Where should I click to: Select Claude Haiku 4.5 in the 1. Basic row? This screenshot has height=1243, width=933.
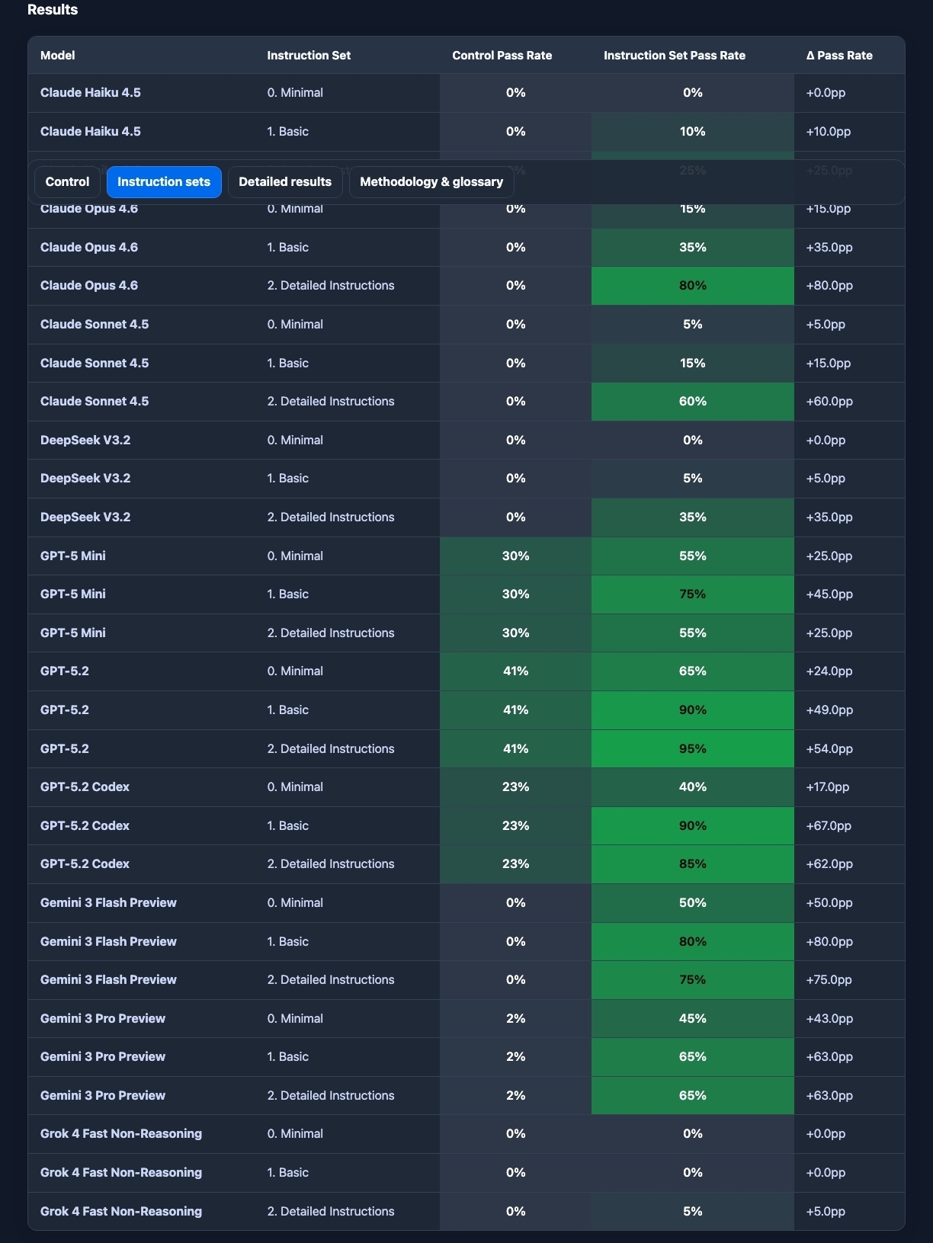coord(91,132)
